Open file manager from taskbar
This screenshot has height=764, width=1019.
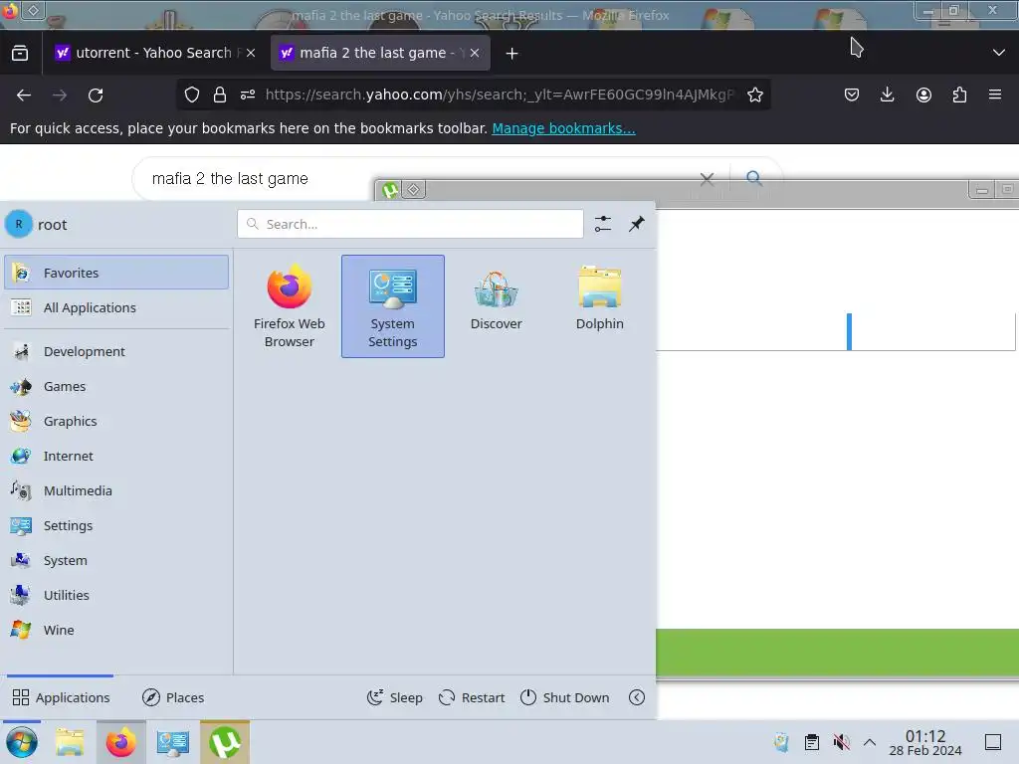click(x=70, y=742)
